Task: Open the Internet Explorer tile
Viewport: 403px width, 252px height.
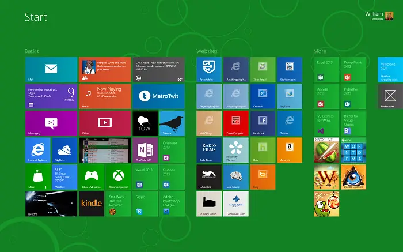Action: coord(38,150)
